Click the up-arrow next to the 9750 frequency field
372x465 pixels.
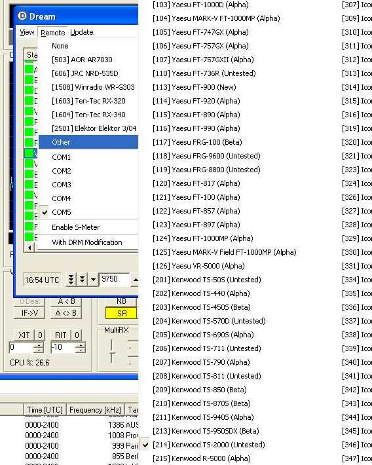135,280
